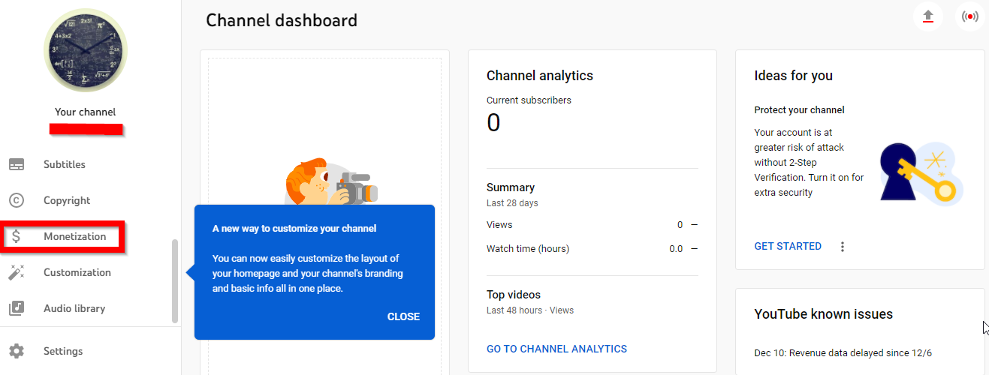Click the Protect your channel title
Image resolution: width=989 pixels, height=375 pixels.
tap(799, 109)
